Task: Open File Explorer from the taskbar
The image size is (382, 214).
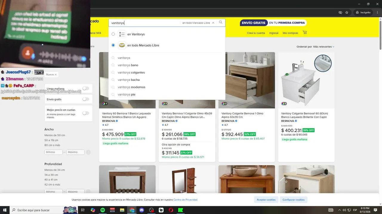Action: pos(122,210)
